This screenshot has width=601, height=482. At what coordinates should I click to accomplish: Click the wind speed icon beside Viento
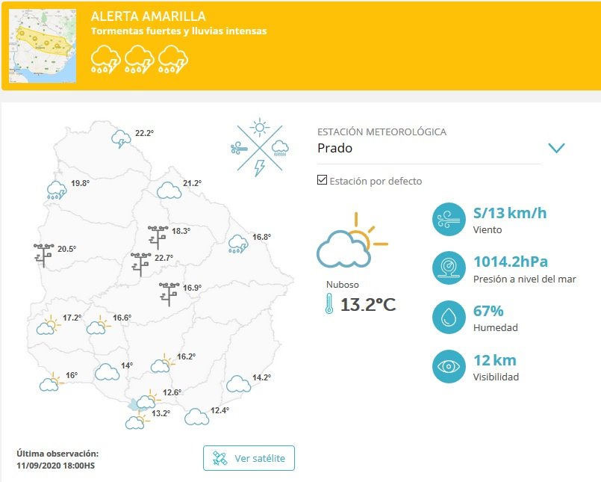click(x=449, y=220)
